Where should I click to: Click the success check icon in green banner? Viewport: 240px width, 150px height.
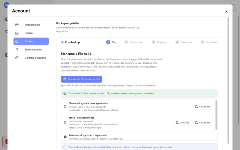click(65, 93)
